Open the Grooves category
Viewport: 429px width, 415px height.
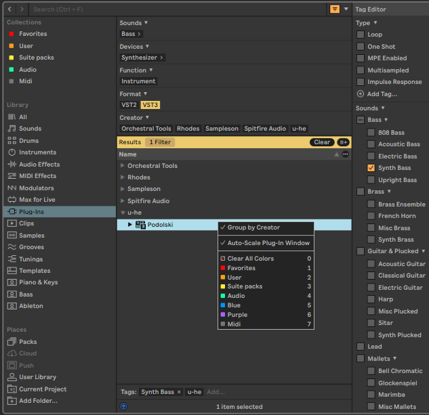tap(31, 247)
